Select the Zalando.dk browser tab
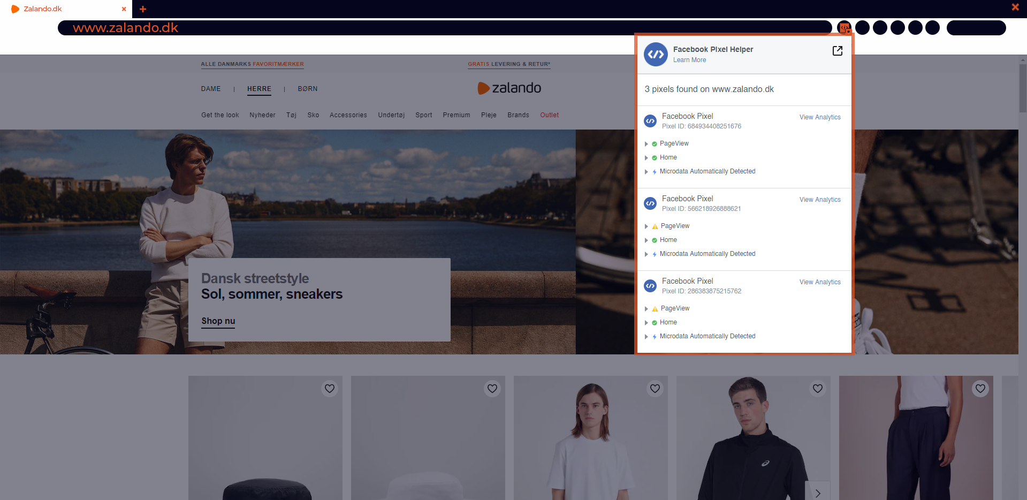The width and height of the screenshot is (1027, 500). click(66, 9)
